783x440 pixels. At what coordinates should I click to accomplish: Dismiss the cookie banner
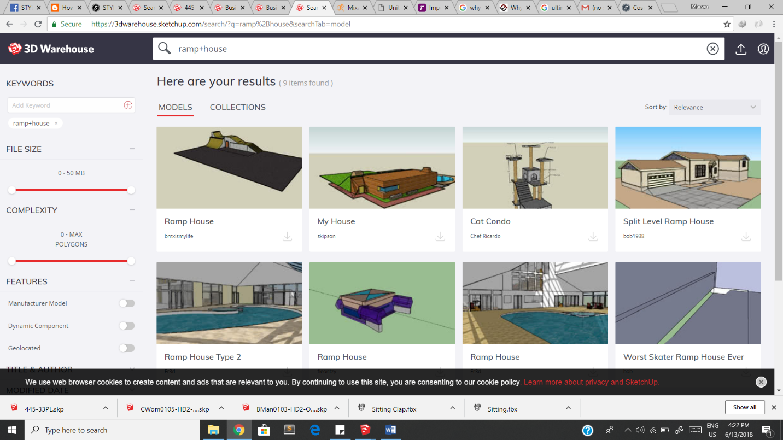tap(761, 382)
